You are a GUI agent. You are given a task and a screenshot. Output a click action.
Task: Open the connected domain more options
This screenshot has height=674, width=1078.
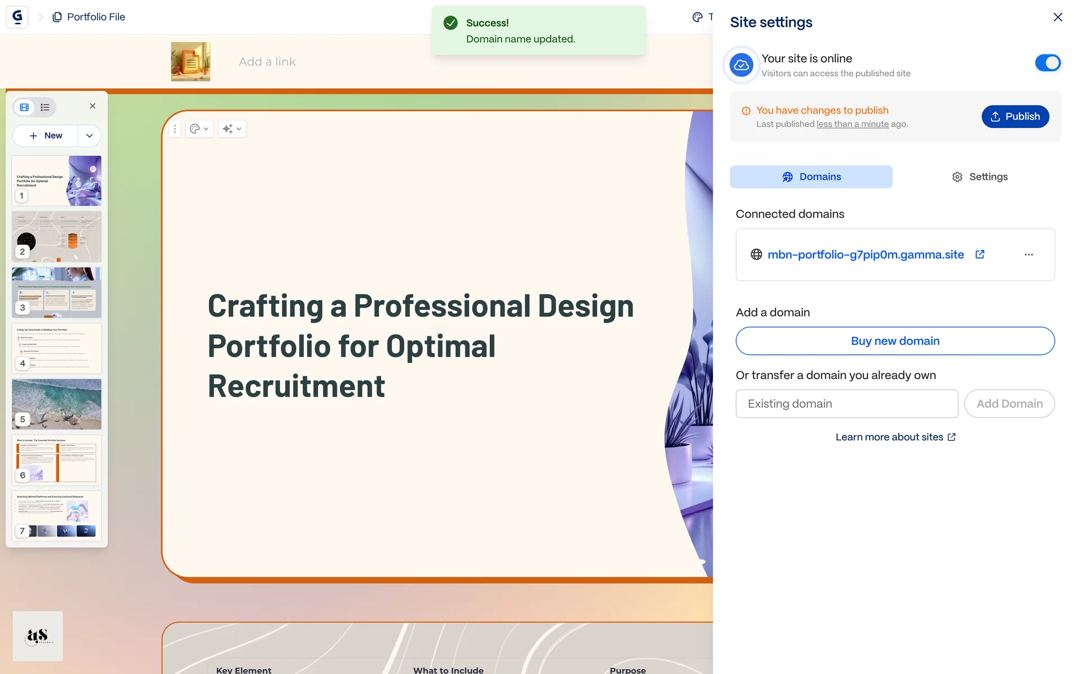tap(1028, 254)
